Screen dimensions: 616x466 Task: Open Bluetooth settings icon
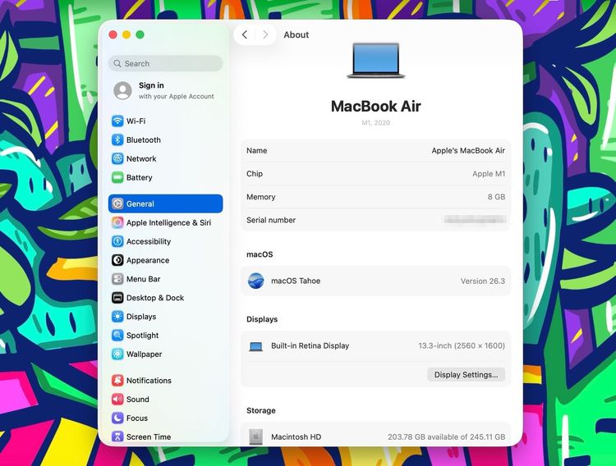point(117,139)
